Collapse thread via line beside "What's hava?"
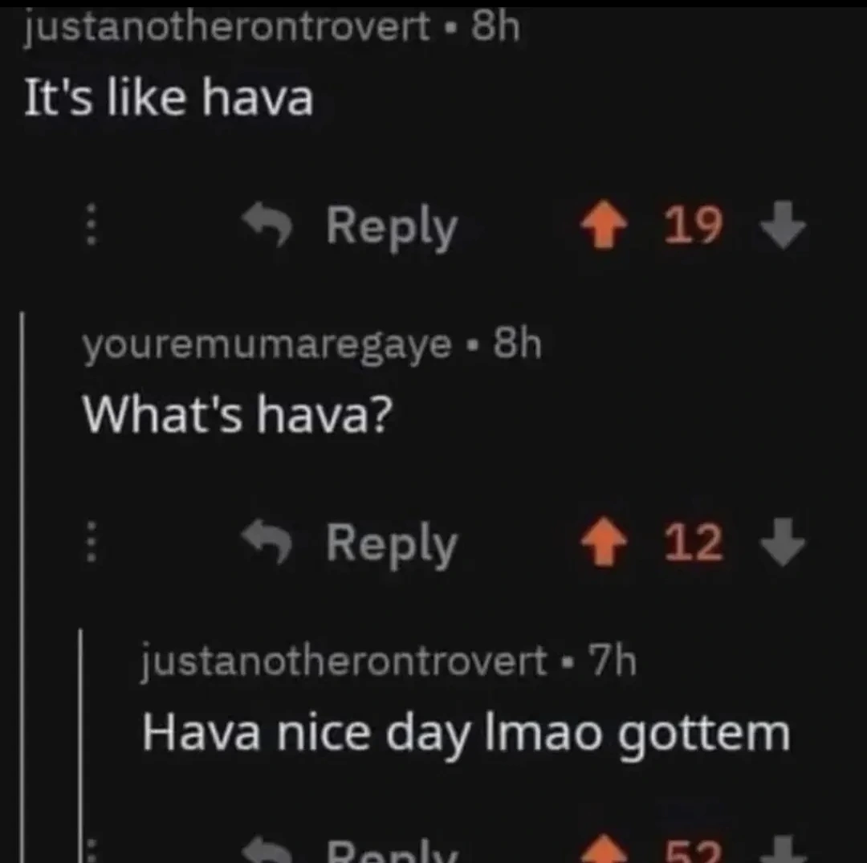Screen dimensions: 867x863 point(22,586)
